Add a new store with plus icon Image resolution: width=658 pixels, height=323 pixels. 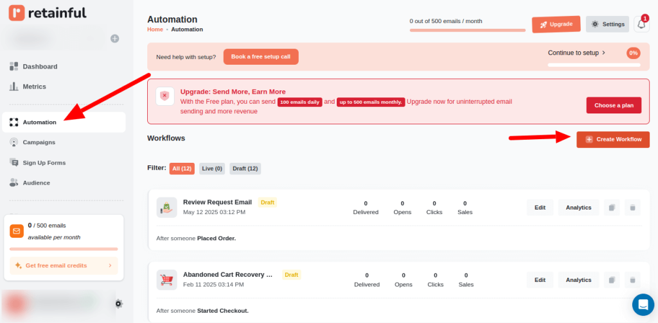114,38
